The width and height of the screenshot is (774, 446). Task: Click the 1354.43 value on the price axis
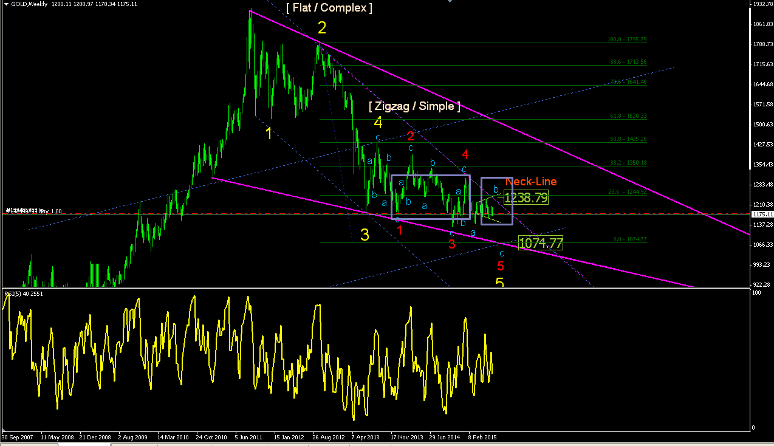click(763, 165)
